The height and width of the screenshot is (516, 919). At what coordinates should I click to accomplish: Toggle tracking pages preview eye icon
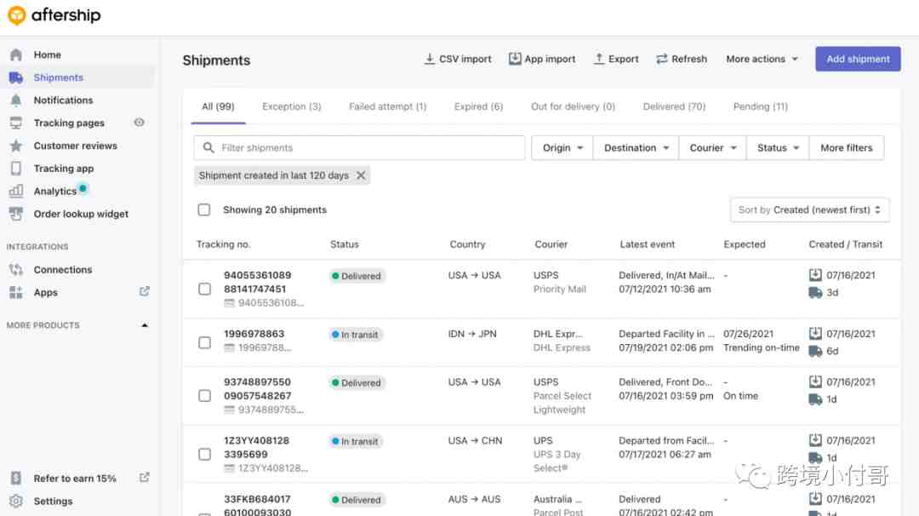139,122
